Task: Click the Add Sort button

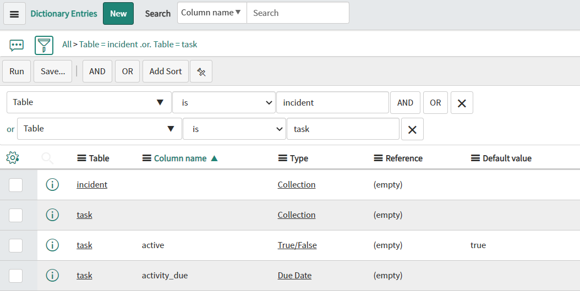Action: (x=166, y=72)
